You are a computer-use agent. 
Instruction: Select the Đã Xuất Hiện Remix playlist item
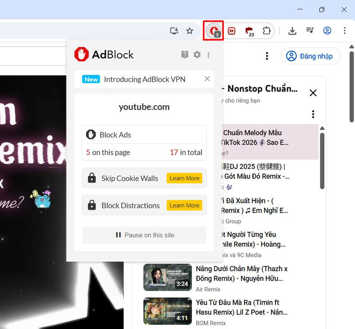(270, 210)
